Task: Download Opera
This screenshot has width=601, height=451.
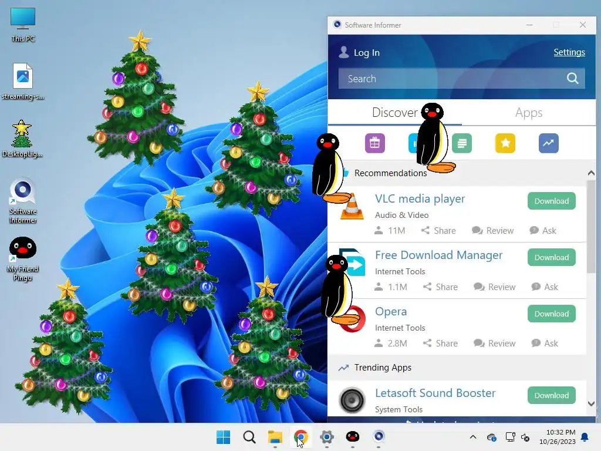Action: coord(551,314)
